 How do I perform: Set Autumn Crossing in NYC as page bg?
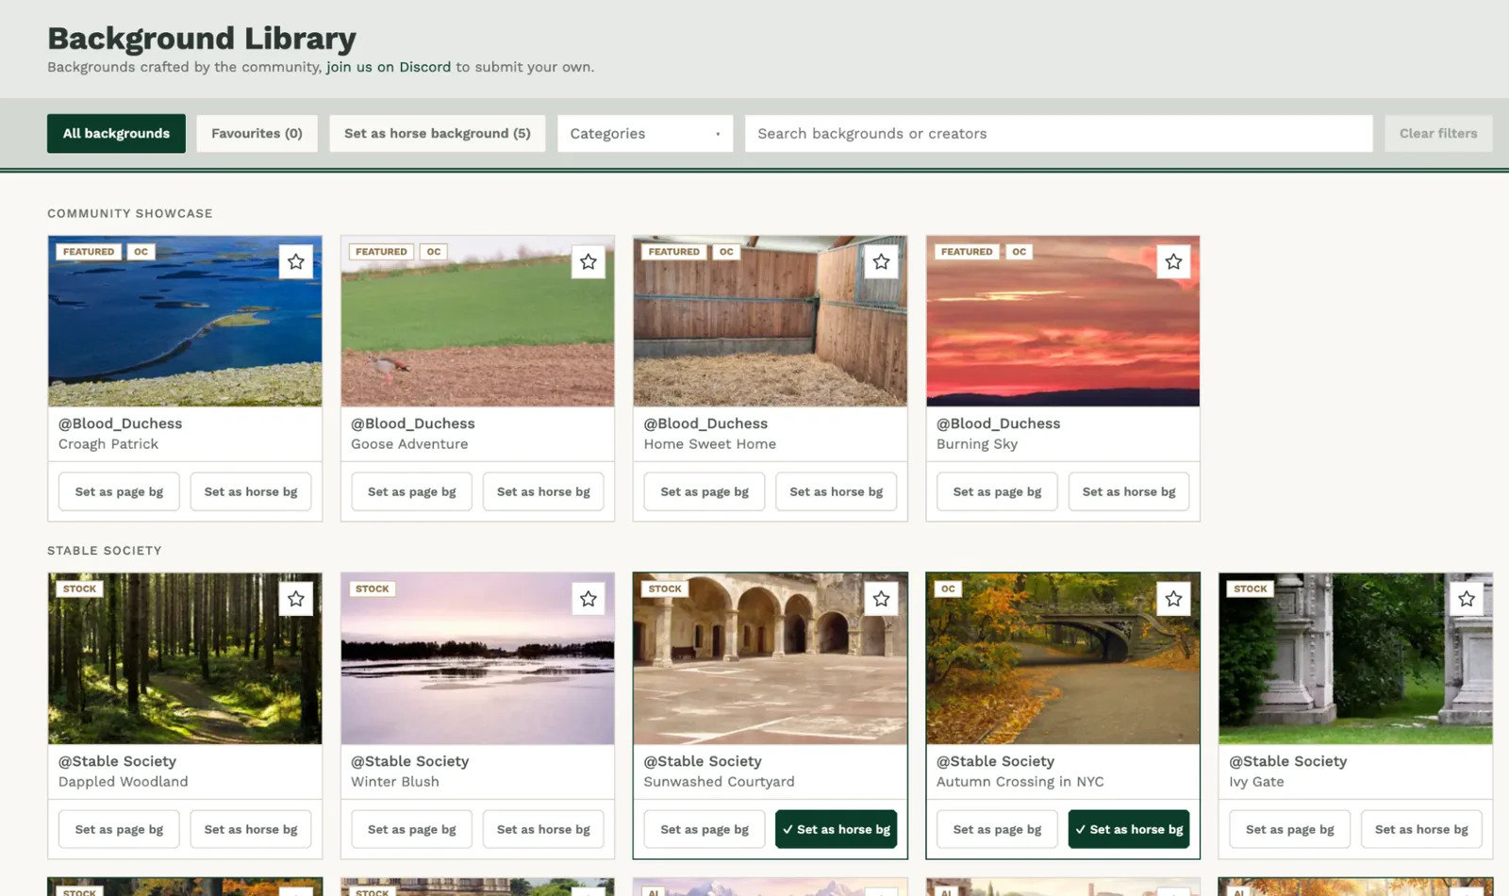point(997,829)
